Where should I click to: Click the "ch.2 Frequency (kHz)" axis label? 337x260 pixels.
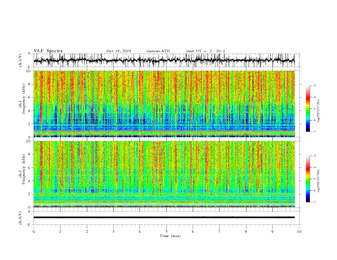tap(23, 169)
